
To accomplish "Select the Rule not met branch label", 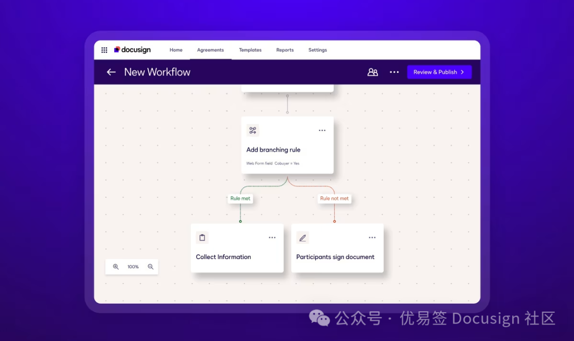I will (x=334, y=198).
